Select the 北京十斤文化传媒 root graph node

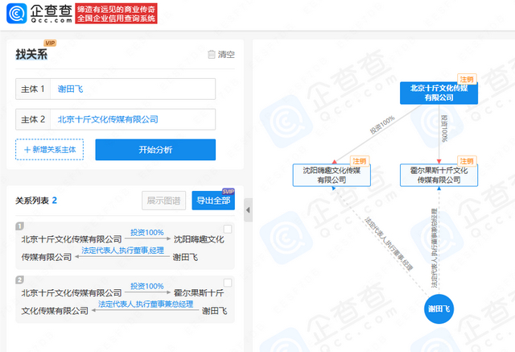point(439,93)
